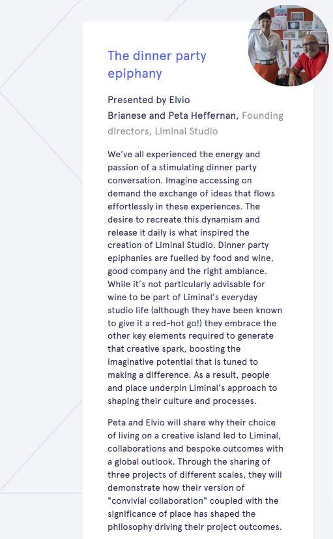The height and width of the screenshot is (539, 333).
Task: Click the man in the red shirt
Action: coord(309,60)
